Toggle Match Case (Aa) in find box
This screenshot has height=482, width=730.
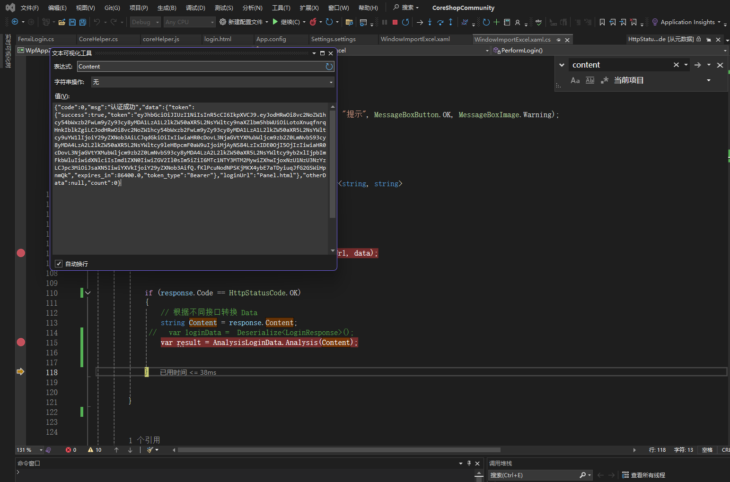(x=575, y=80)
